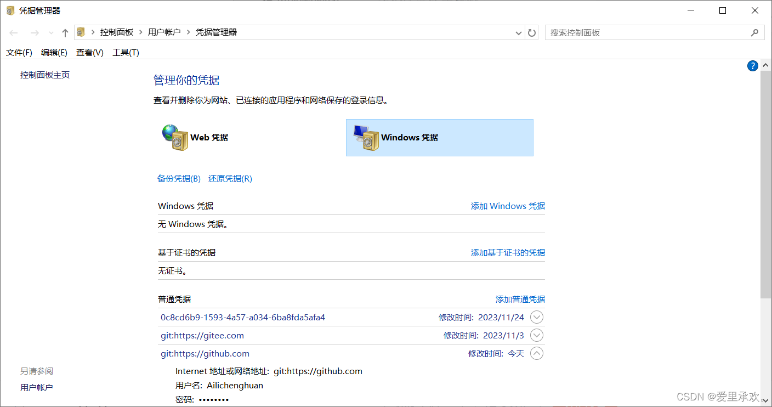Screen dimensions: 772x407
Task: Click the safe icon in the address bar
Action: coord(81,32)
